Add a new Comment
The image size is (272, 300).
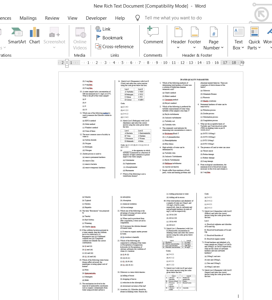pos(153,36)
